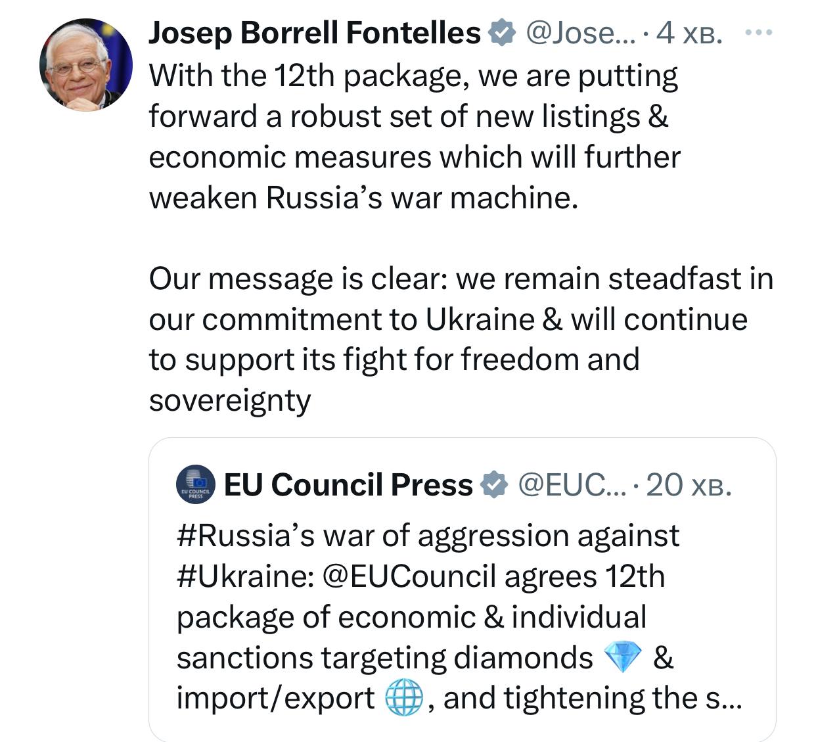Open the @Jose... account handle
The width and height of the screenshot is (816, 742).
click(579, 33)
